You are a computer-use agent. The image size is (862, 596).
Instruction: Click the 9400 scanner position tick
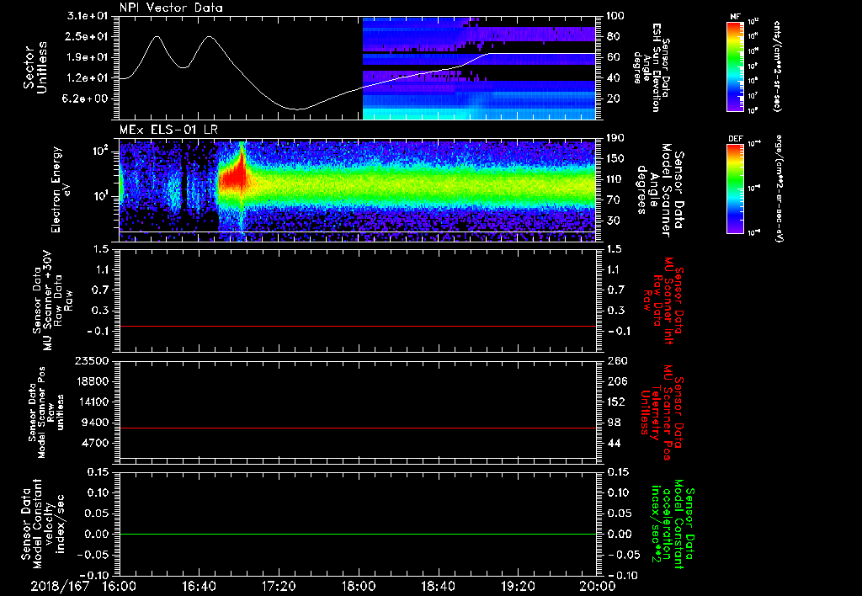tap(96, 423)
